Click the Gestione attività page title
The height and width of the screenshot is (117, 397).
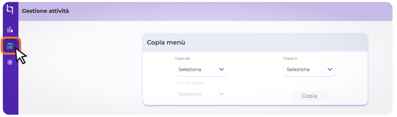(45, 11)
